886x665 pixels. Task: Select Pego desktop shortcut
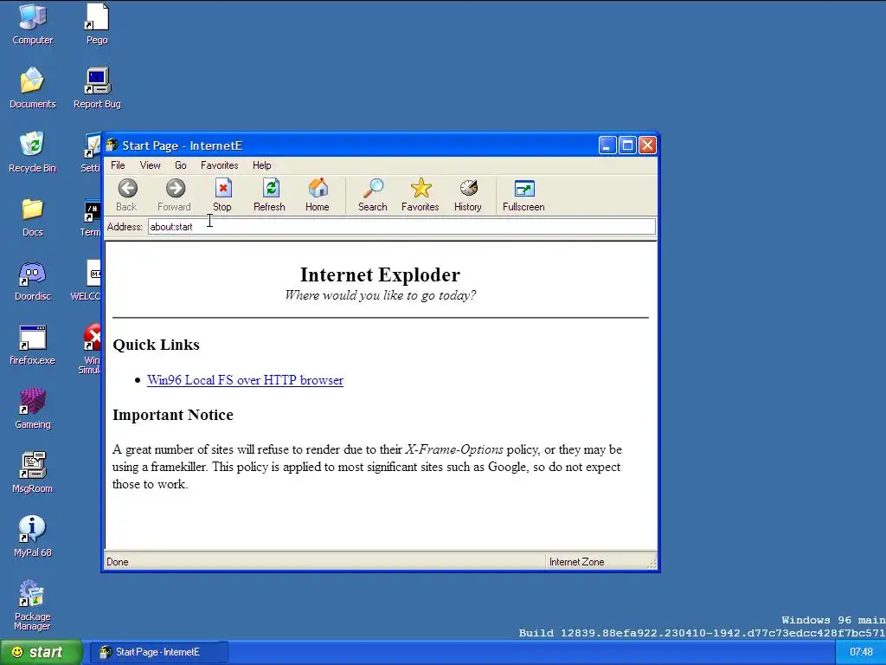click(97, 24)
